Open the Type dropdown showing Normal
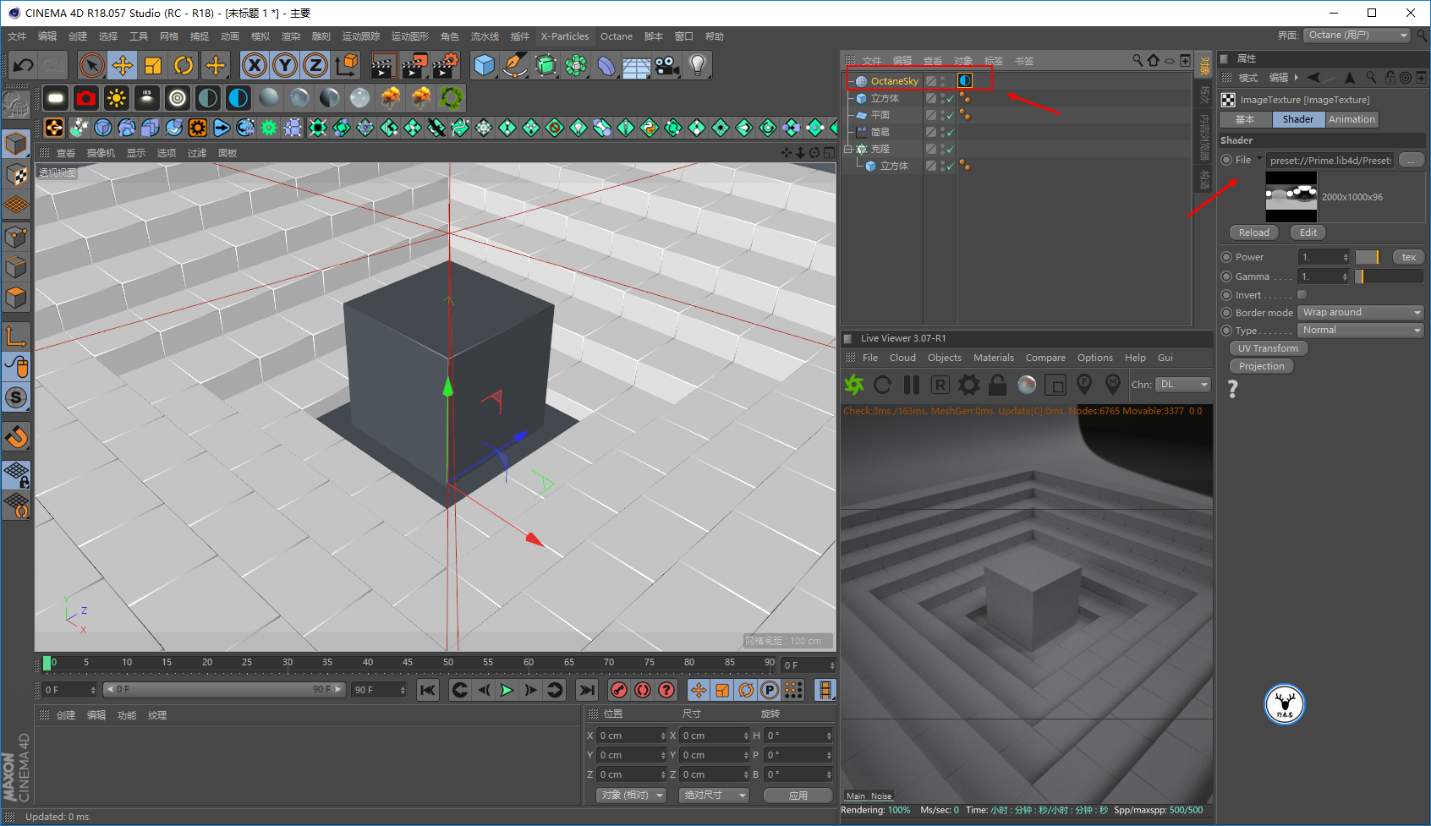The image size is (1431, 826). click(x=1361, y=331)
